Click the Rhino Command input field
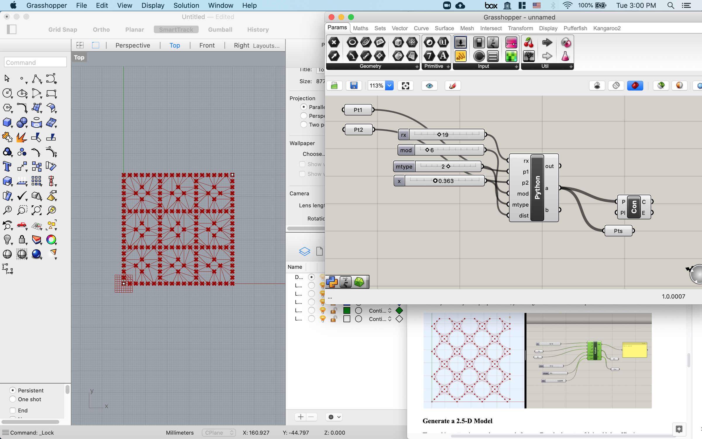The width and height of the screenshot is (702, 439). point(35,62)
